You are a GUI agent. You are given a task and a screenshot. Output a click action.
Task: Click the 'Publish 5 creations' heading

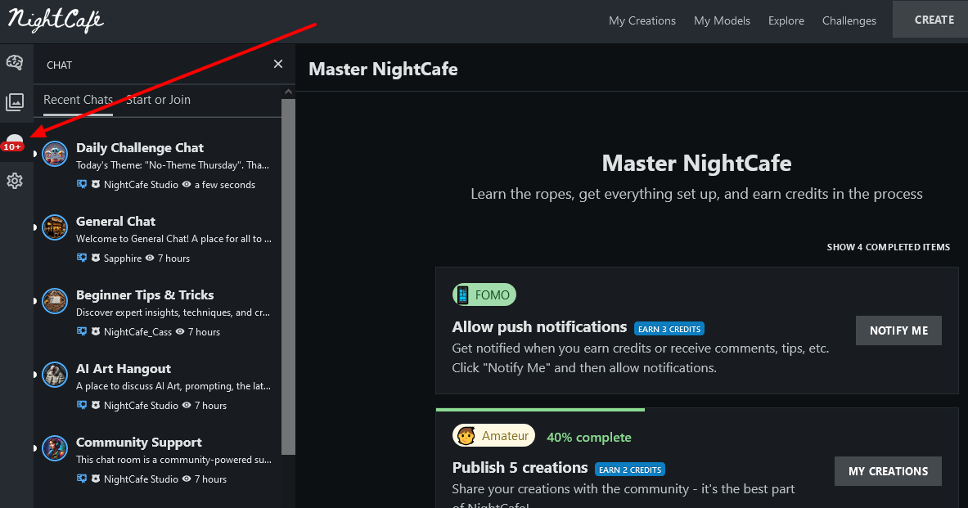pos(520,467)
